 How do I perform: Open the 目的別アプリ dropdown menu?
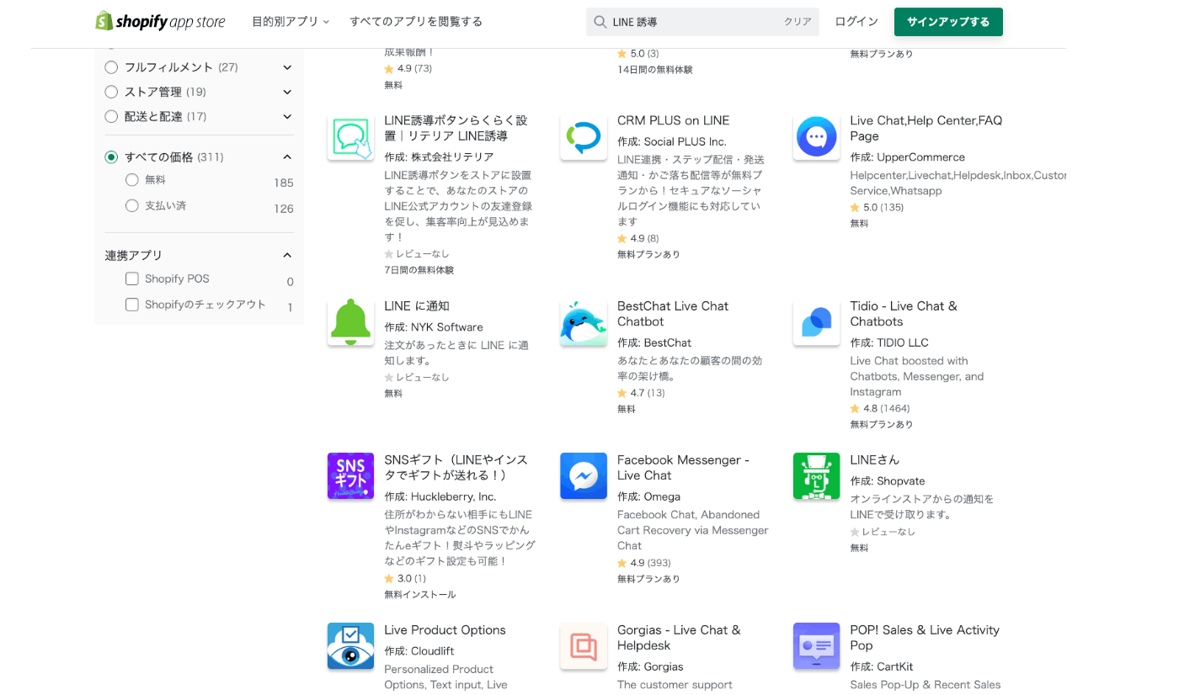point(291,22)
